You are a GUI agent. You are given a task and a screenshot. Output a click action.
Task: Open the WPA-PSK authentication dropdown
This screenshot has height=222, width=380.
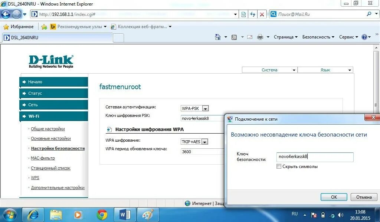tap(194, 108)
